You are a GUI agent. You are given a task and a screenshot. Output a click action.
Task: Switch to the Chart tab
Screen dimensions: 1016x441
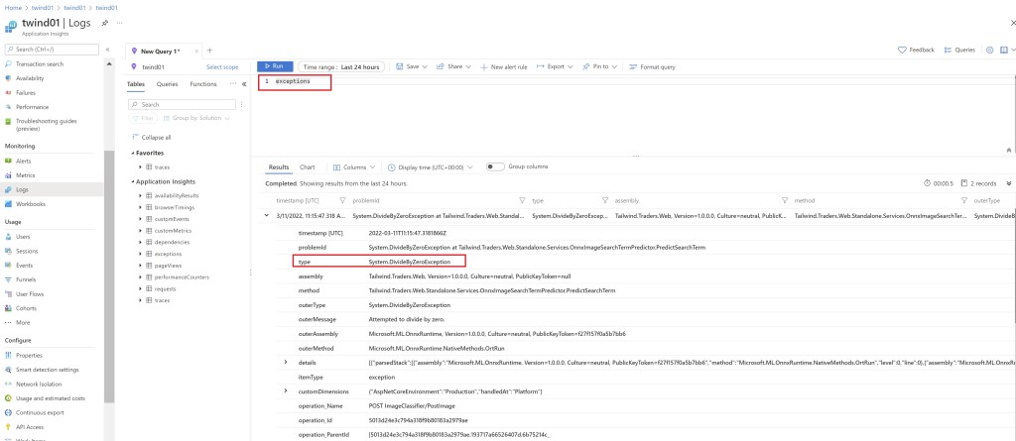click(x=308, y=167)
